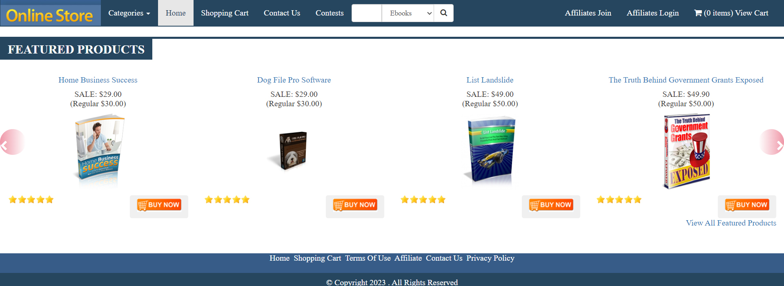Open the shopping cart View Cart link
Screen dimensions: 784x286
[731, 13]
